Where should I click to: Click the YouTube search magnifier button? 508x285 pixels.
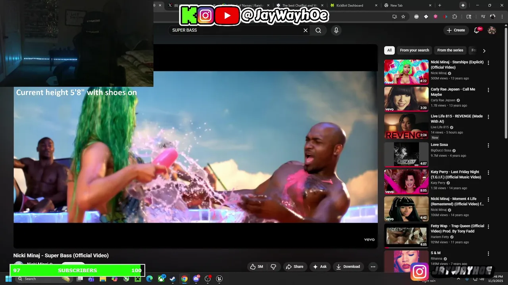(x=318, y=30)
